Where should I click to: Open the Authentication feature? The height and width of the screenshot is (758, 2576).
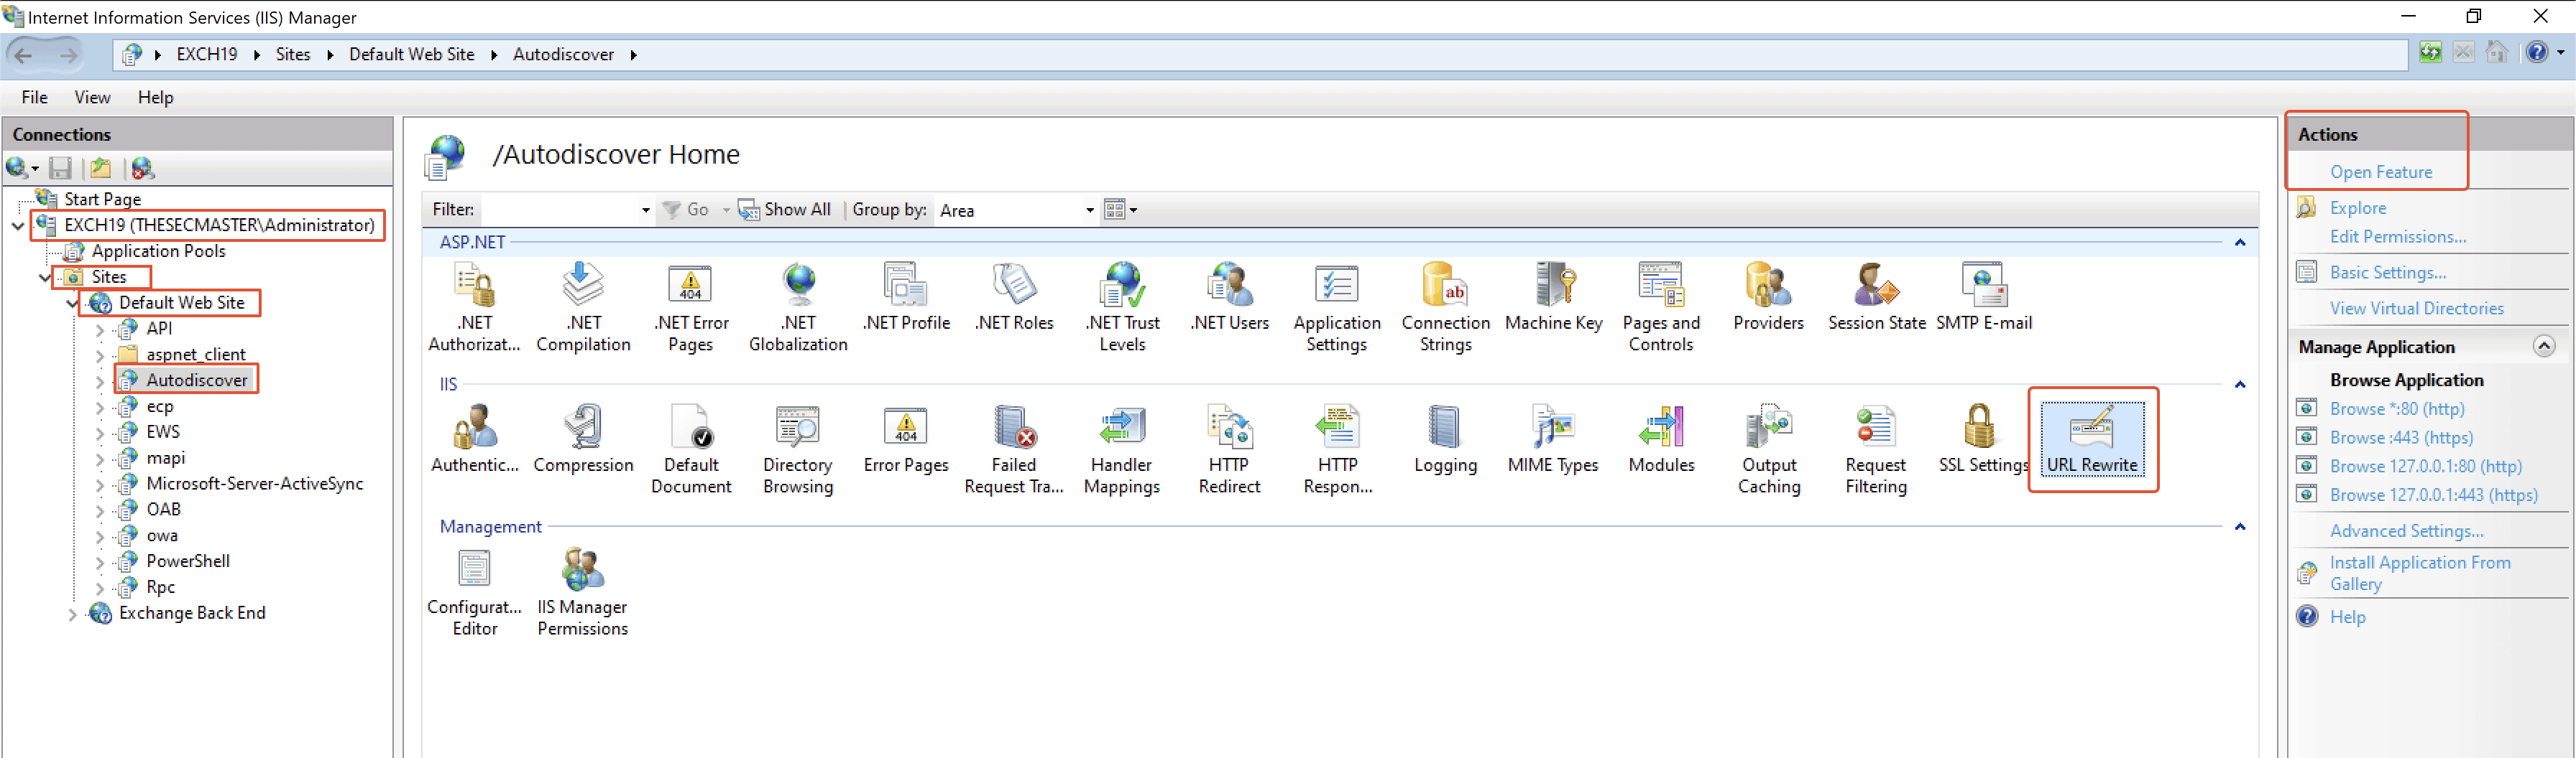point(475,439)
